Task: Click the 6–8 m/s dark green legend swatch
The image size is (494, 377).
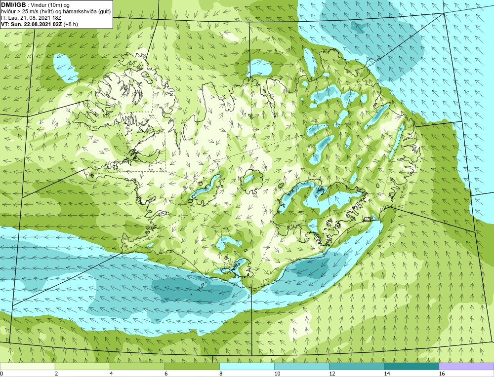Action: [192, 366]
